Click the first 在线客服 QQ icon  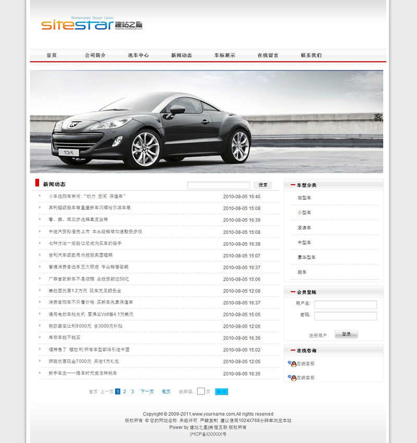coord(291,364)
